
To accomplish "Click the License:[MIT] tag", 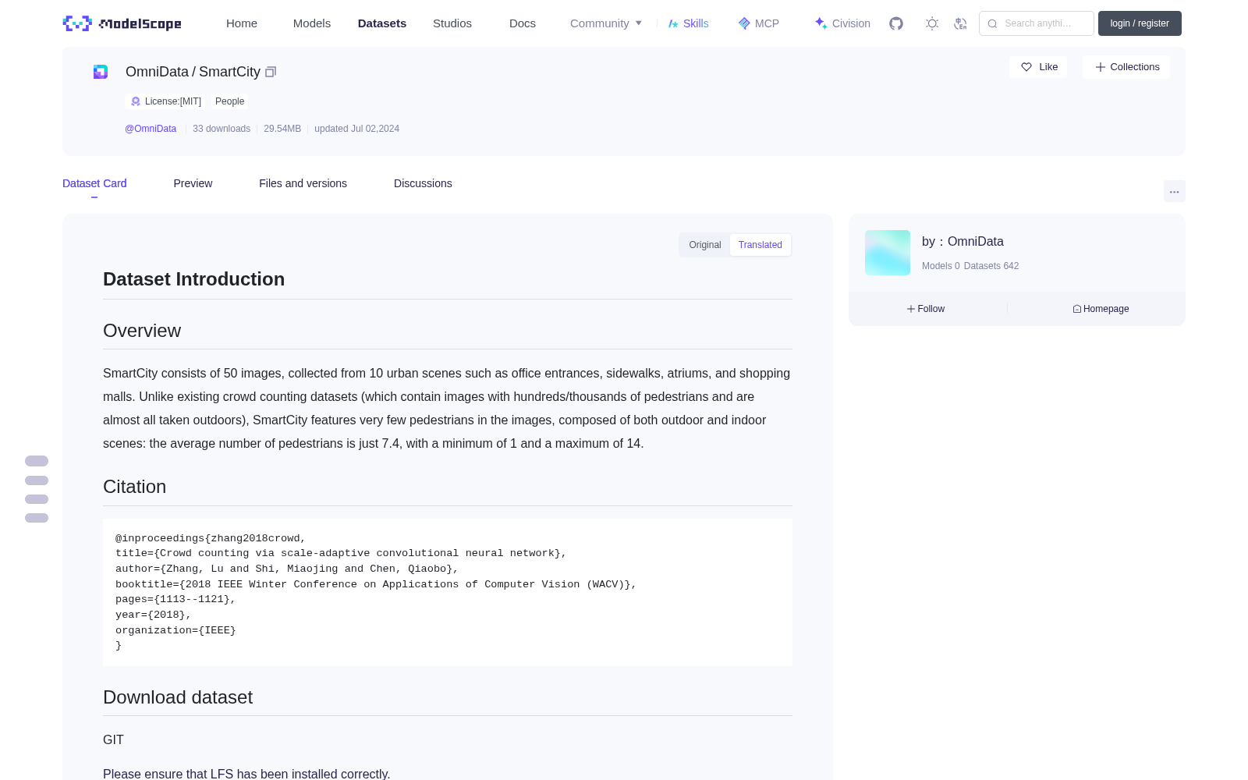I will [x=165, y=101].
